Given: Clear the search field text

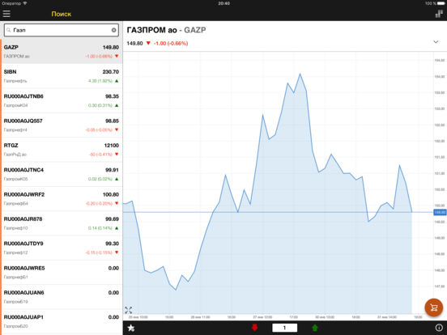Looking at the screenshot, I should pyautogui.click(x=113, y=30).
